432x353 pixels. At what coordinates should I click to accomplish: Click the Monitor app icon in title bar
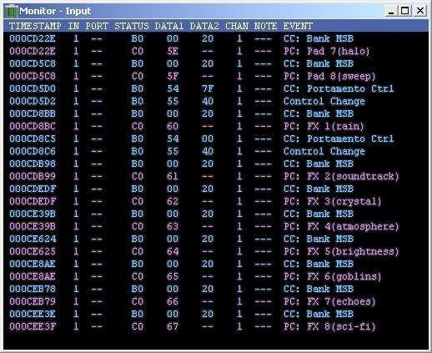[12, 11]
